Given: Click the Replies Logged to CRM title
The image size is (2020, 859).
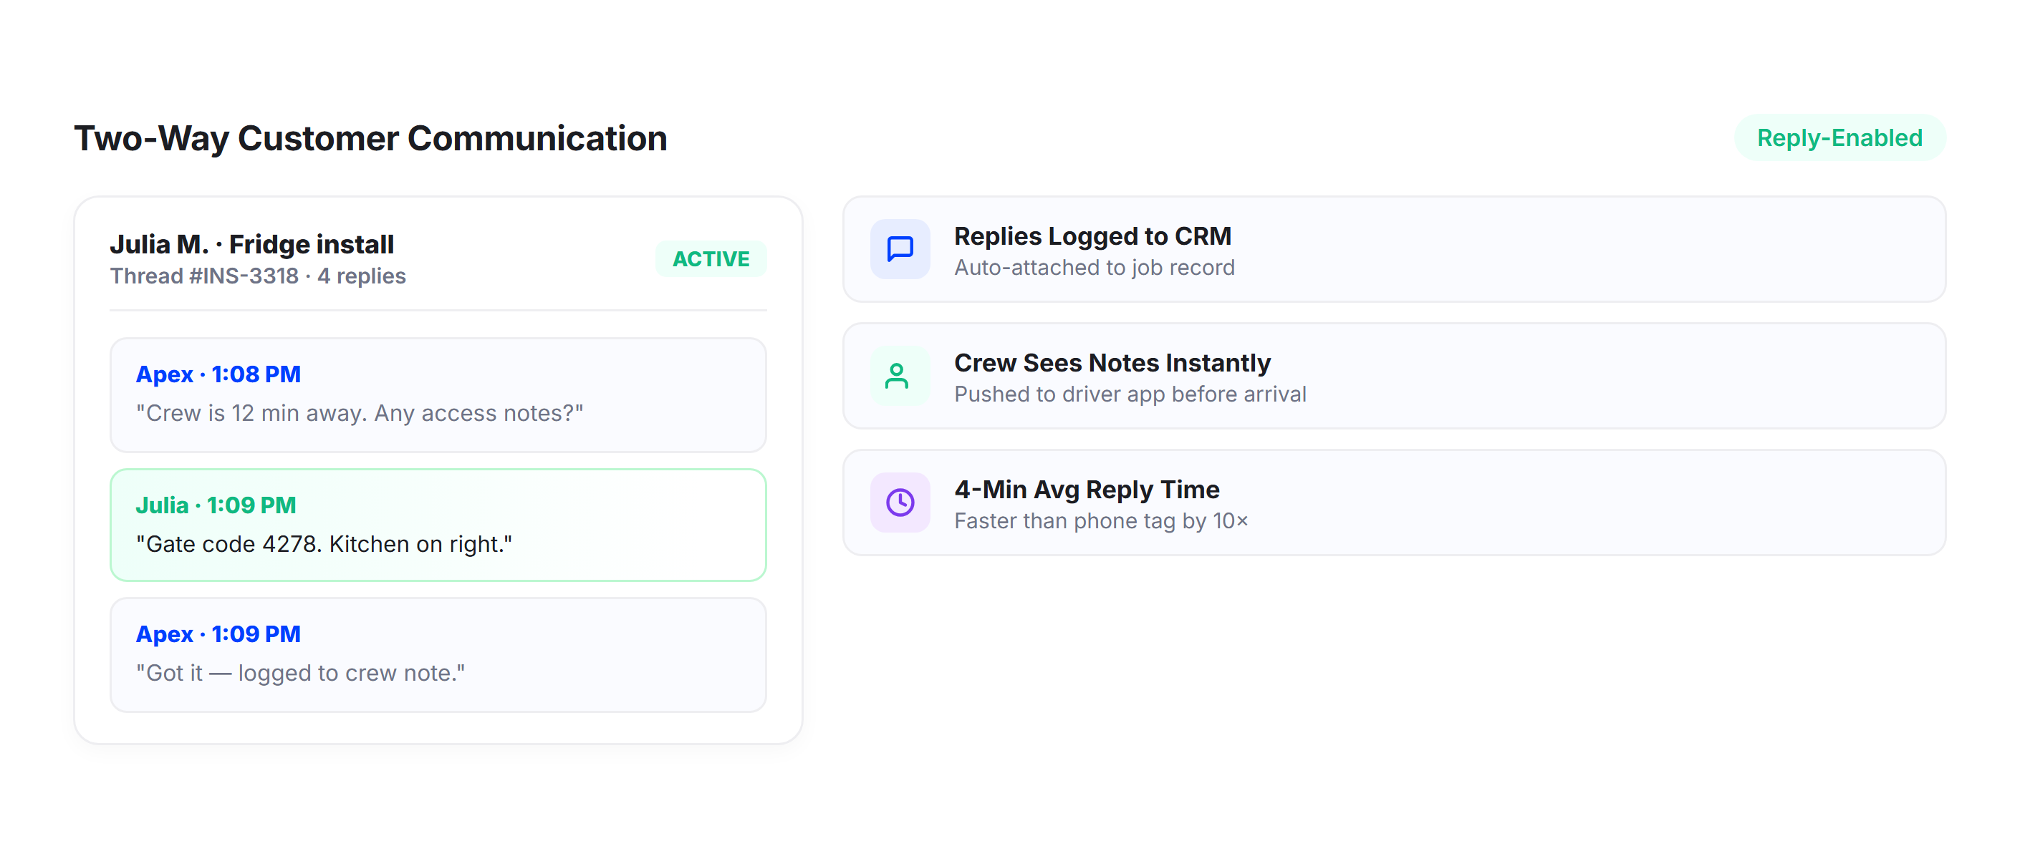Looking at the screenshot, I should tap(1092, 236).
